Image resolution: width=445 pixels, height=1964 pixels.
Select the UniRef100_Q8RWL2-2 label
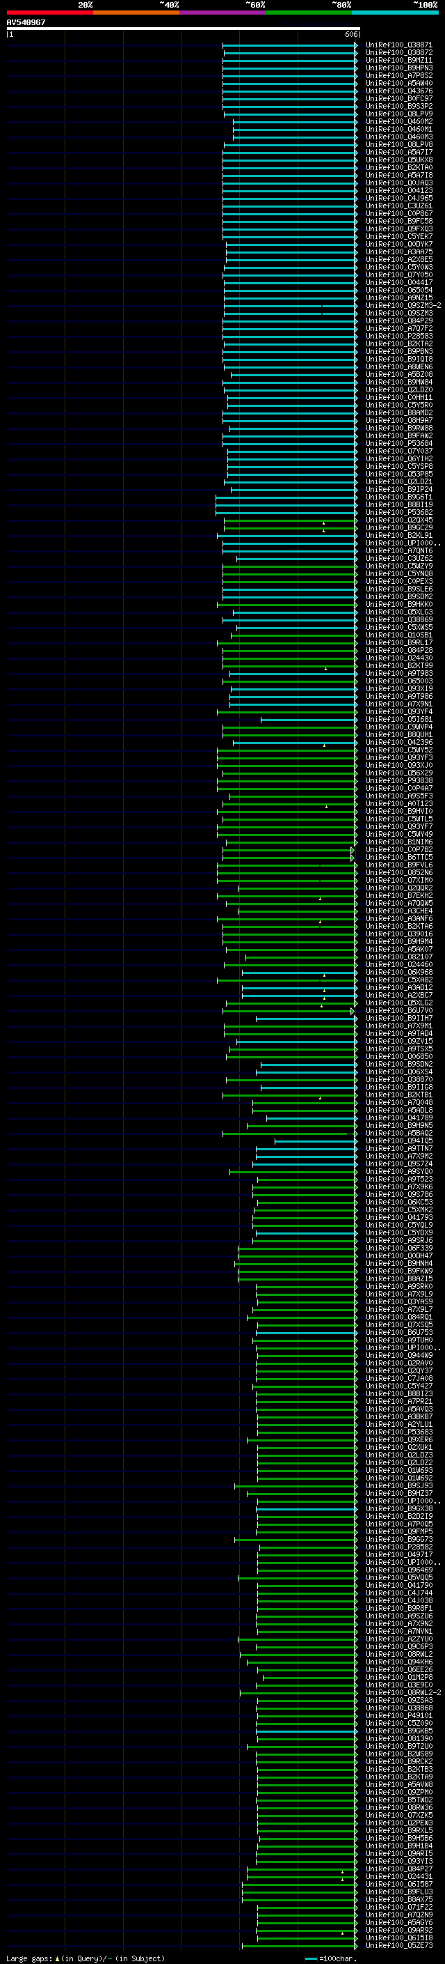(403, 1692)
